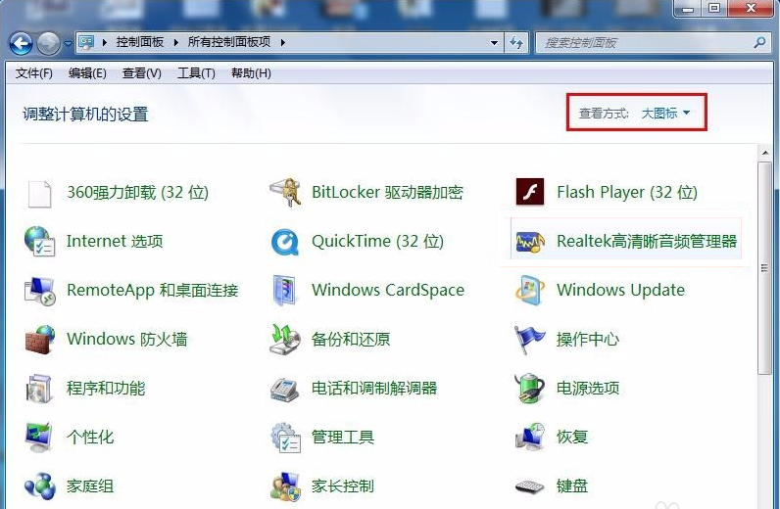Click the BitLocker drive encryption icon
780x509 pixels.
[285, 193]
